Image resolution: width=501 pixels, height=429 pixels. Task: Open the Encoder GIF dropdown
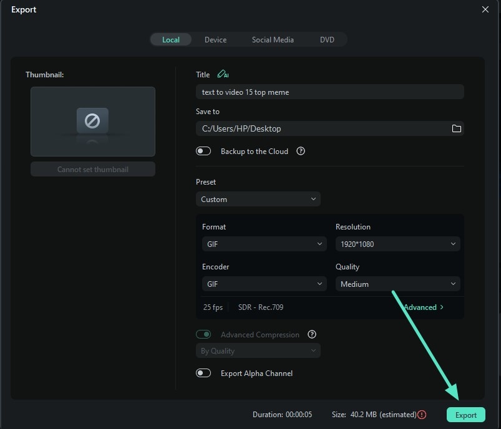(x=265, y=284)
